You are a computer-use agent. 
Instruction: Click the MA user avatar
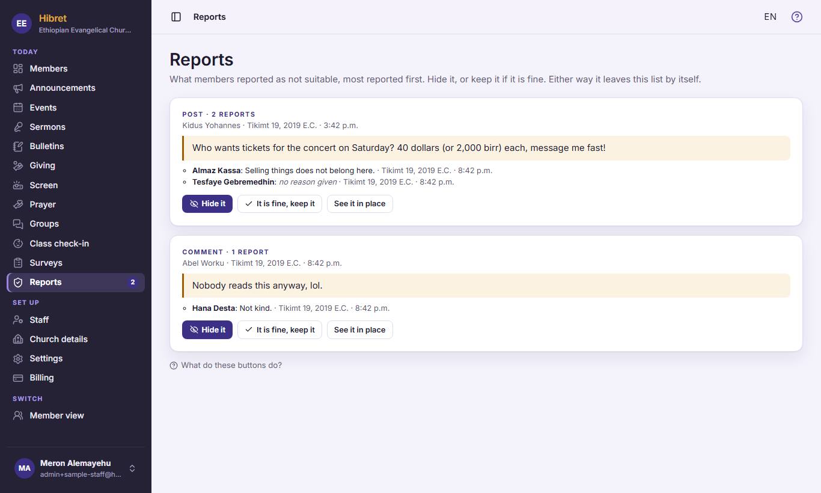24,468
